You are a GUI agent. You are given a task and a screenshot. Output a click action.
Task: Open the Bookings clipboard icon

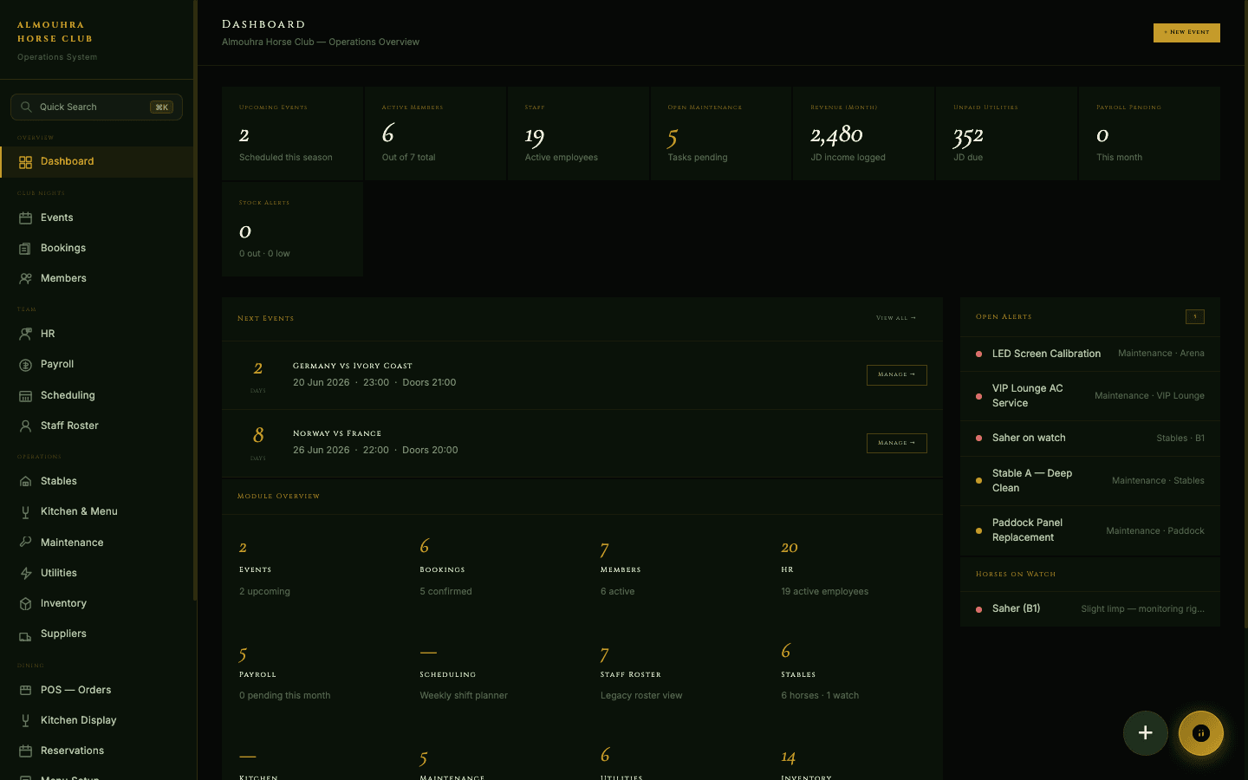[x=25, y=249]
